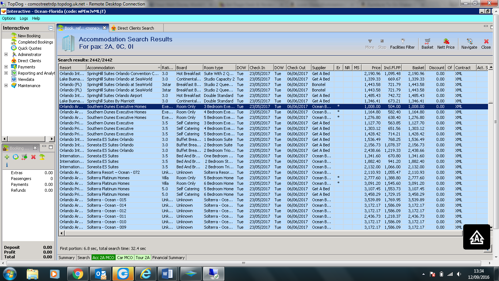Select New Booking in the navigation tree

(29, 36)
